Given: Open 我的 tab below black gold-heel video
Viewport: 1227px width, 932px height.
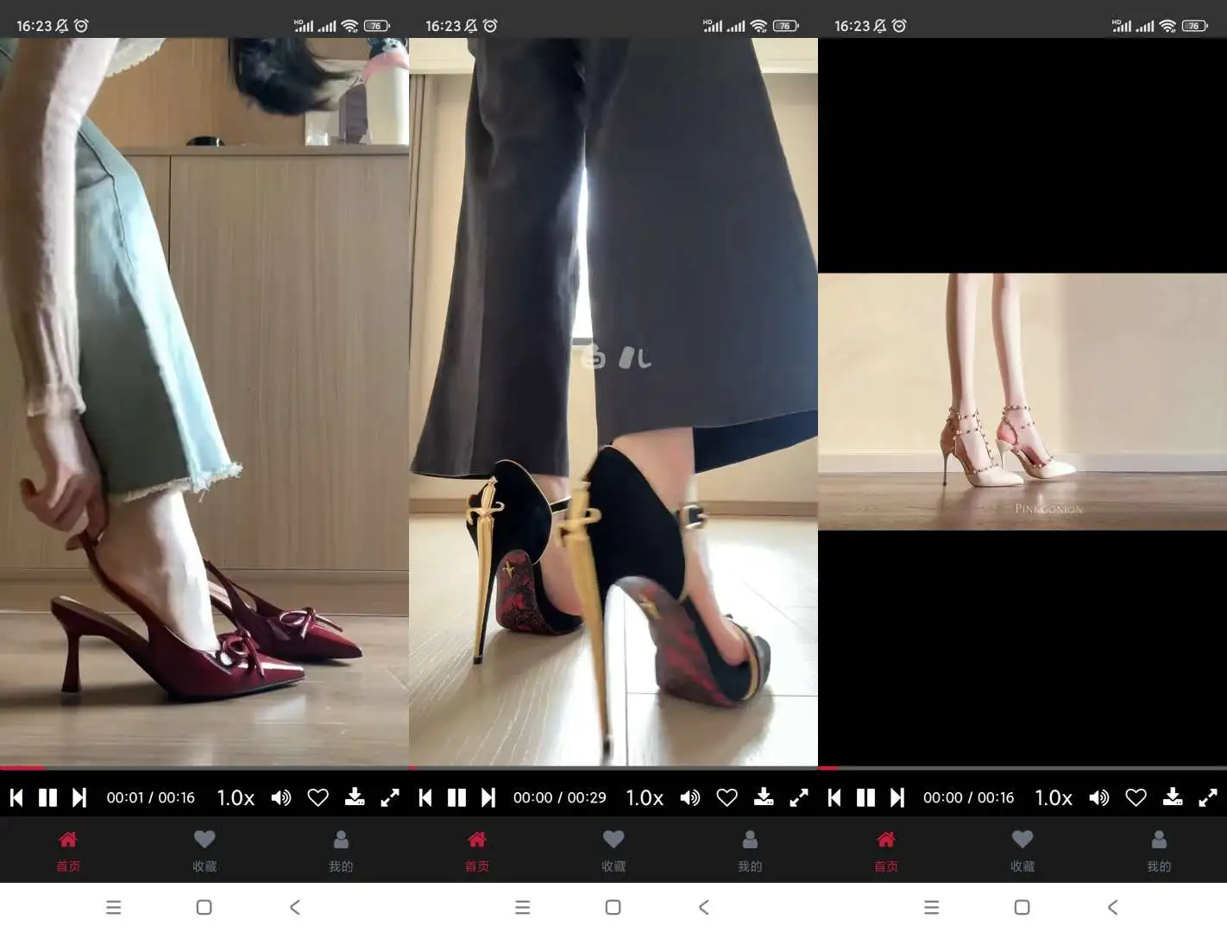Looking at the screenshot, I should click(x=750, y=851).
